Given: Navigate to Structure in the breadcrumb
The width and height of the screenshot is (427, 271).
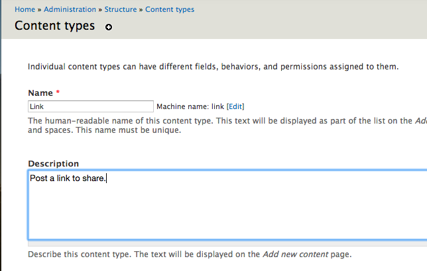Looking at the screenshot, I should pos(121,10).
